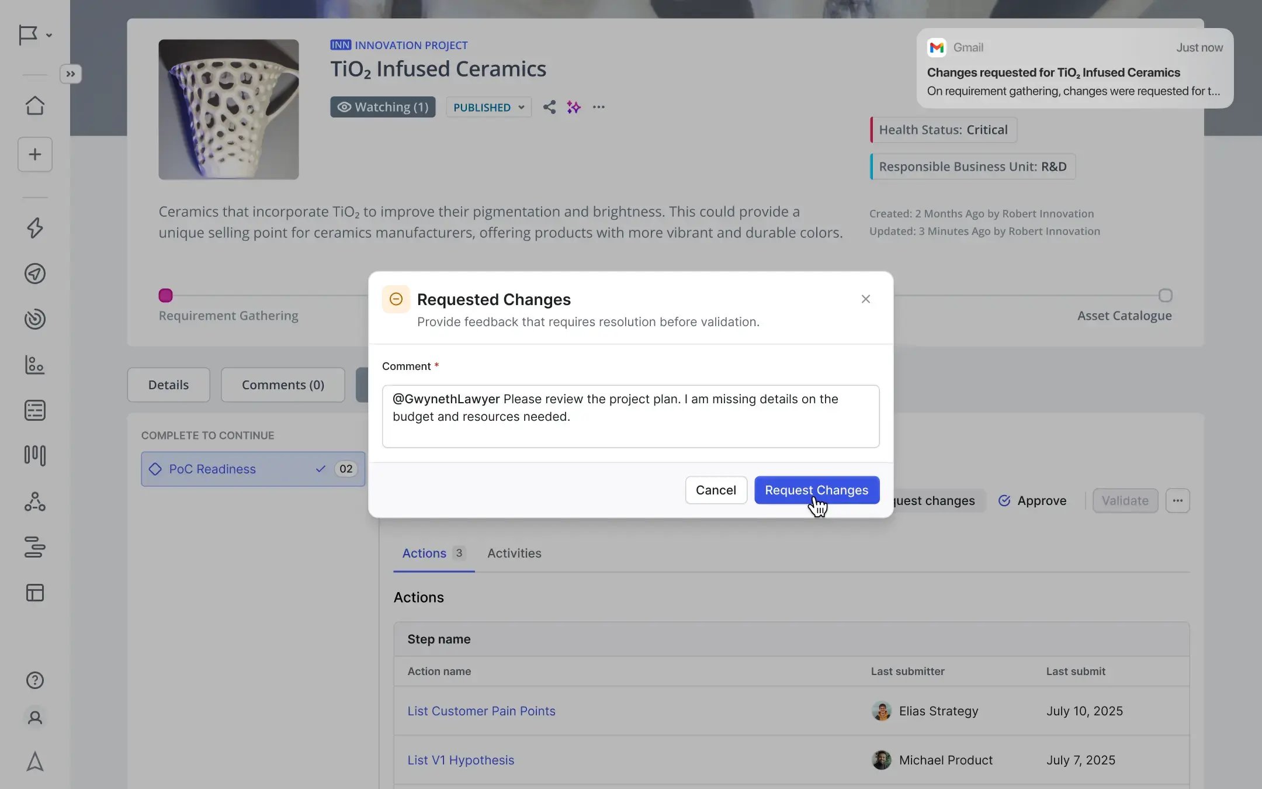Open the flag workspace dropdown at top left

tap(35, 35)
